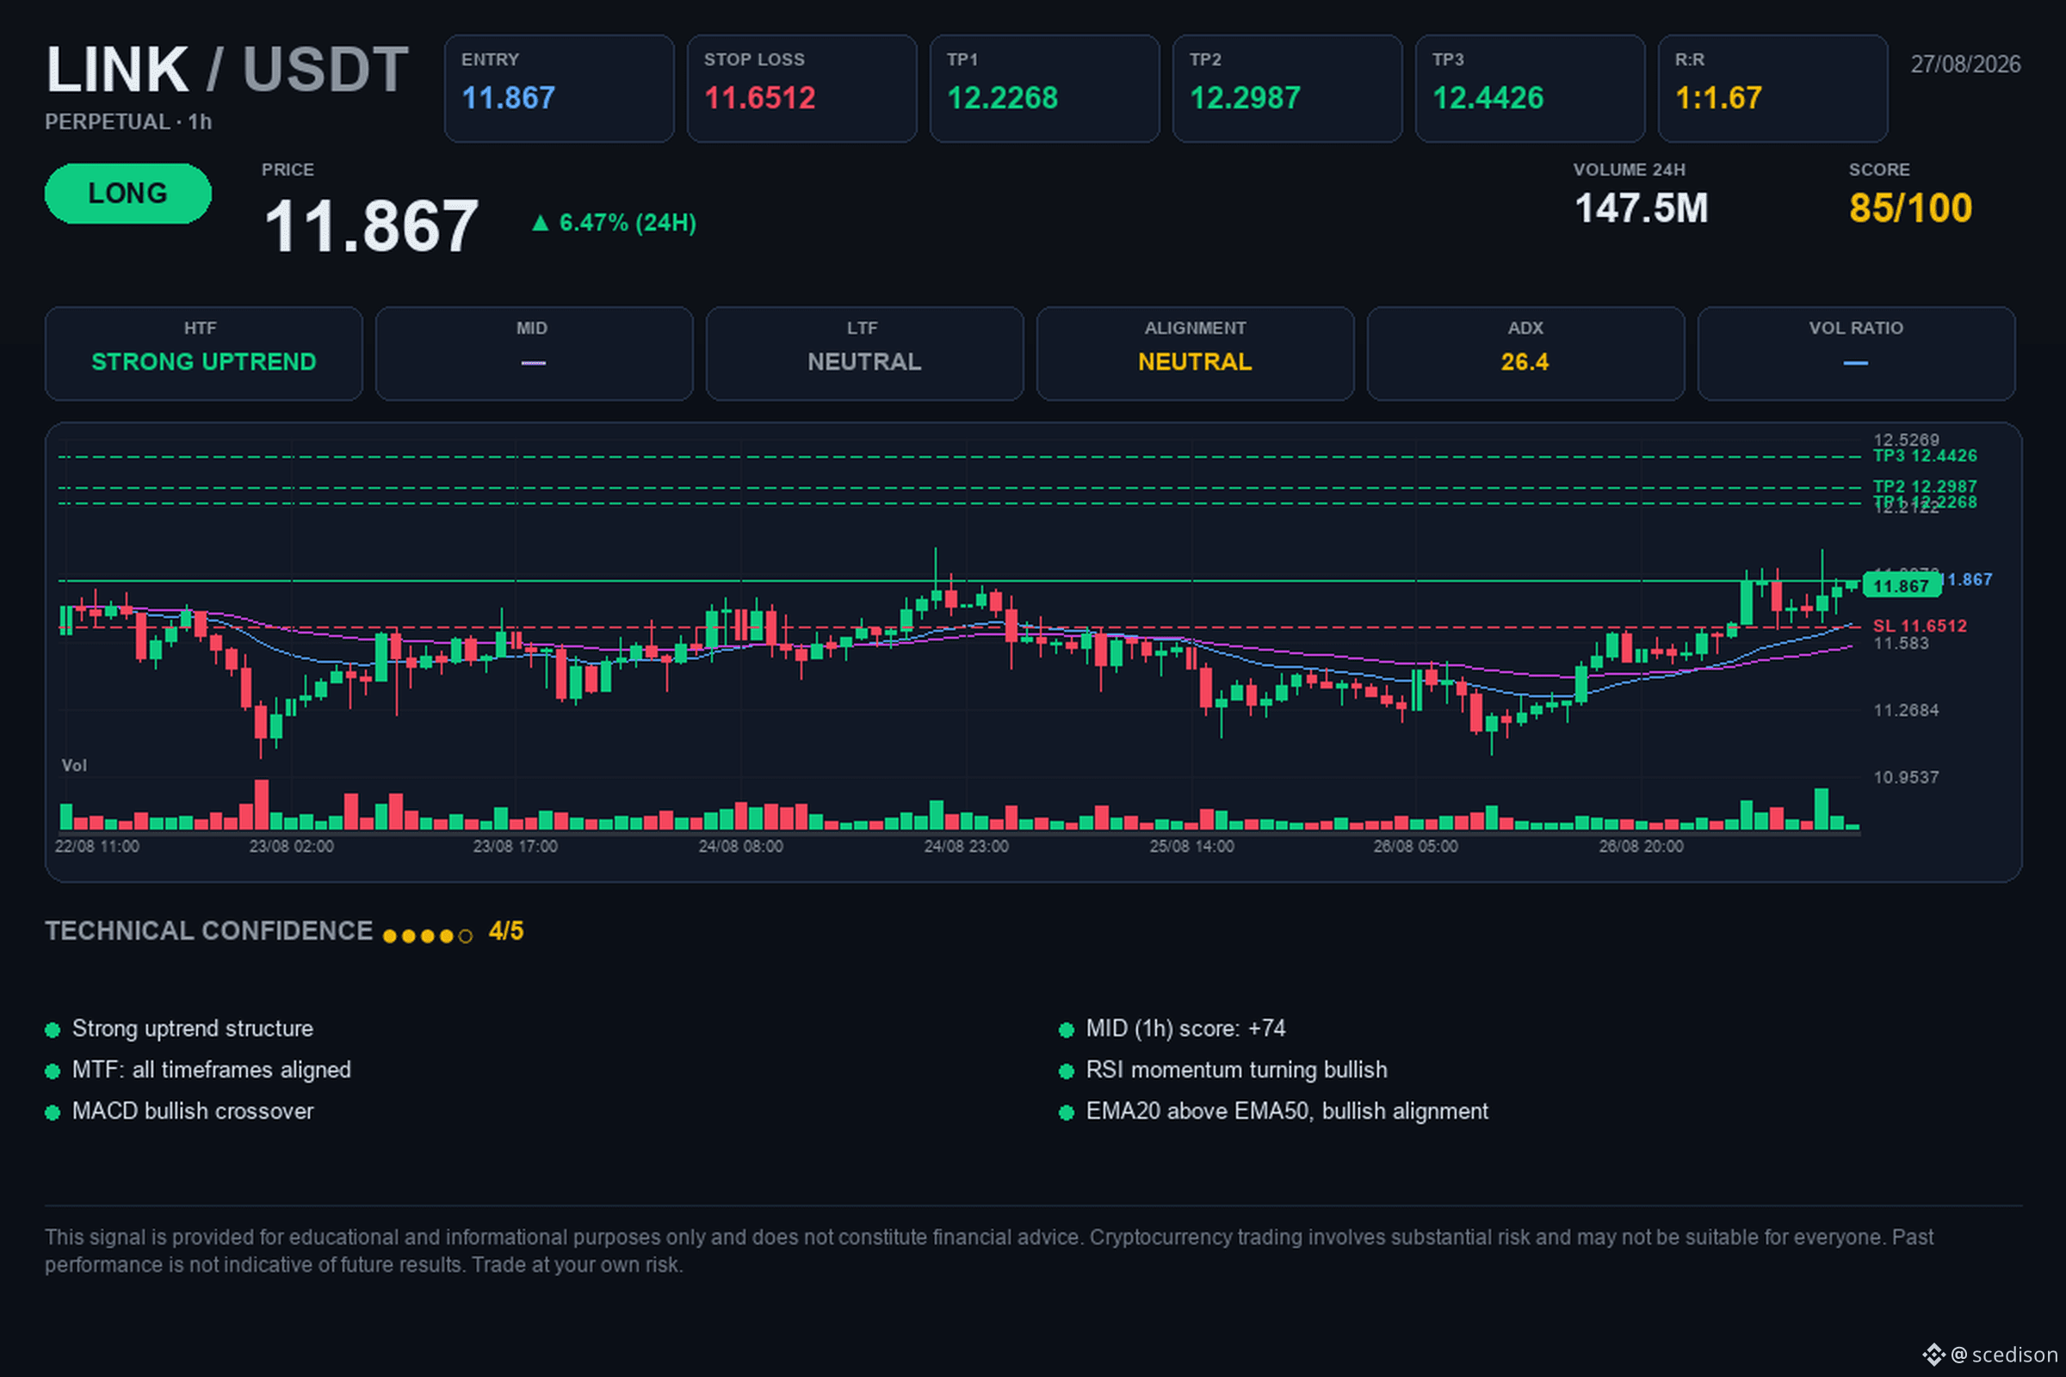Screen dimensions: 2066x1377
Task: Click the 11.2684 price axis label
Action: coord(1906,711)
